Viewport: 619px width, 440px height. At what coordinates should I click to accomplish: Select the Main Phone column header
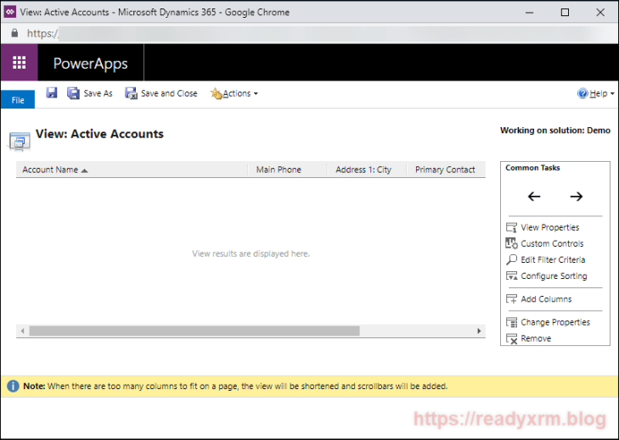coord(279,170)
